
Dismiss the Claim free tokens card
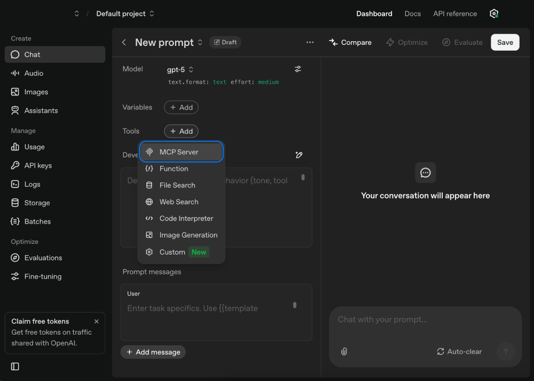pyautogui.click(x=96, y=321)
